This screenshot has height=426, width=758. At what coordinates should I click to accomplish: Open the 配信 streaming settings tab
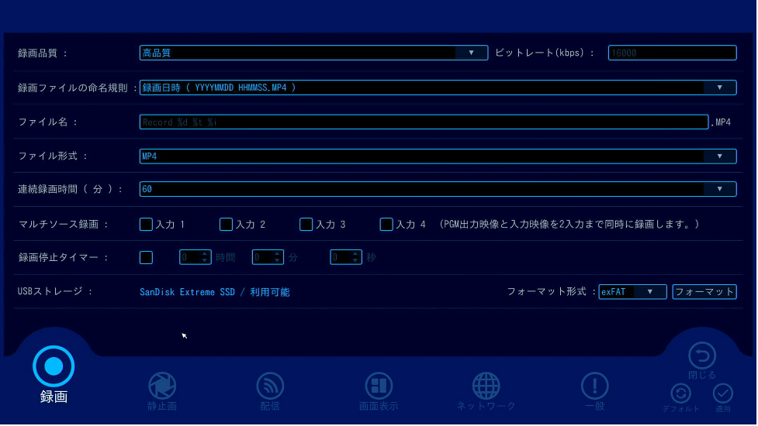coord(270,391)
